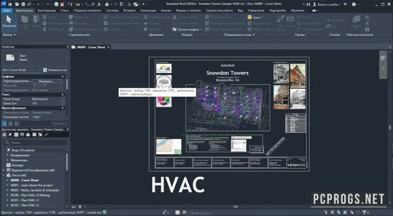This screenshot has width=393, height=216.
Task: Click the navigation wheel icon in drawing area
Action: click(x=383, y=58)
